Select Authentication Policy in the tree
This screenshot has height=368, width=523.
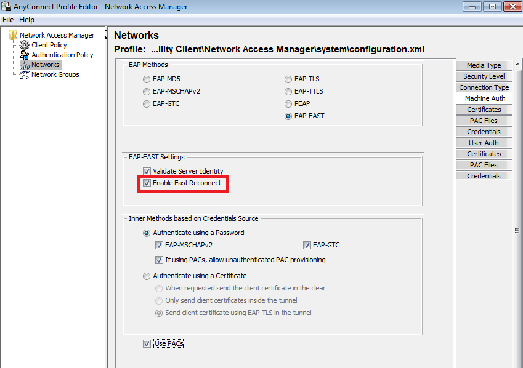pos(62,55)
